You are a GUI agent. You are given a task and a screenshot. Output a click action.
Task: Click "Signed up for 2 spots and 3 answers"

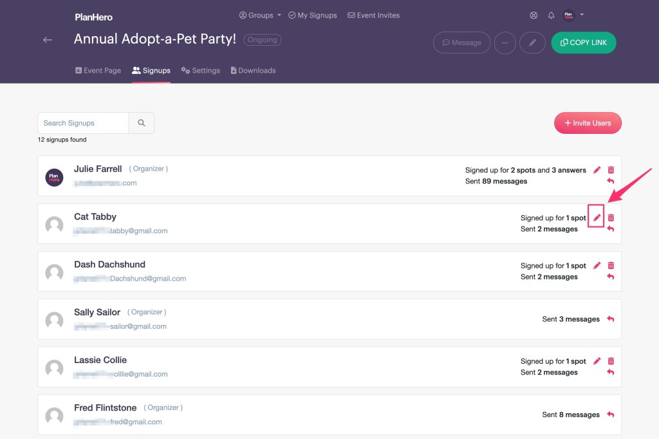(x=525, y=170)
